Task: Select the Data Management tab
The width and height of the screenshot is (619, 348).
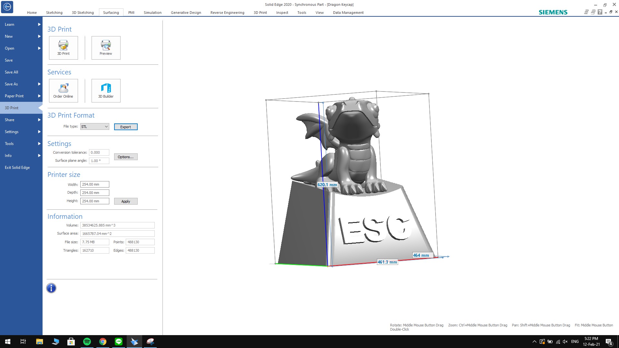Action: pyautogui.click(x=348, y=13)
